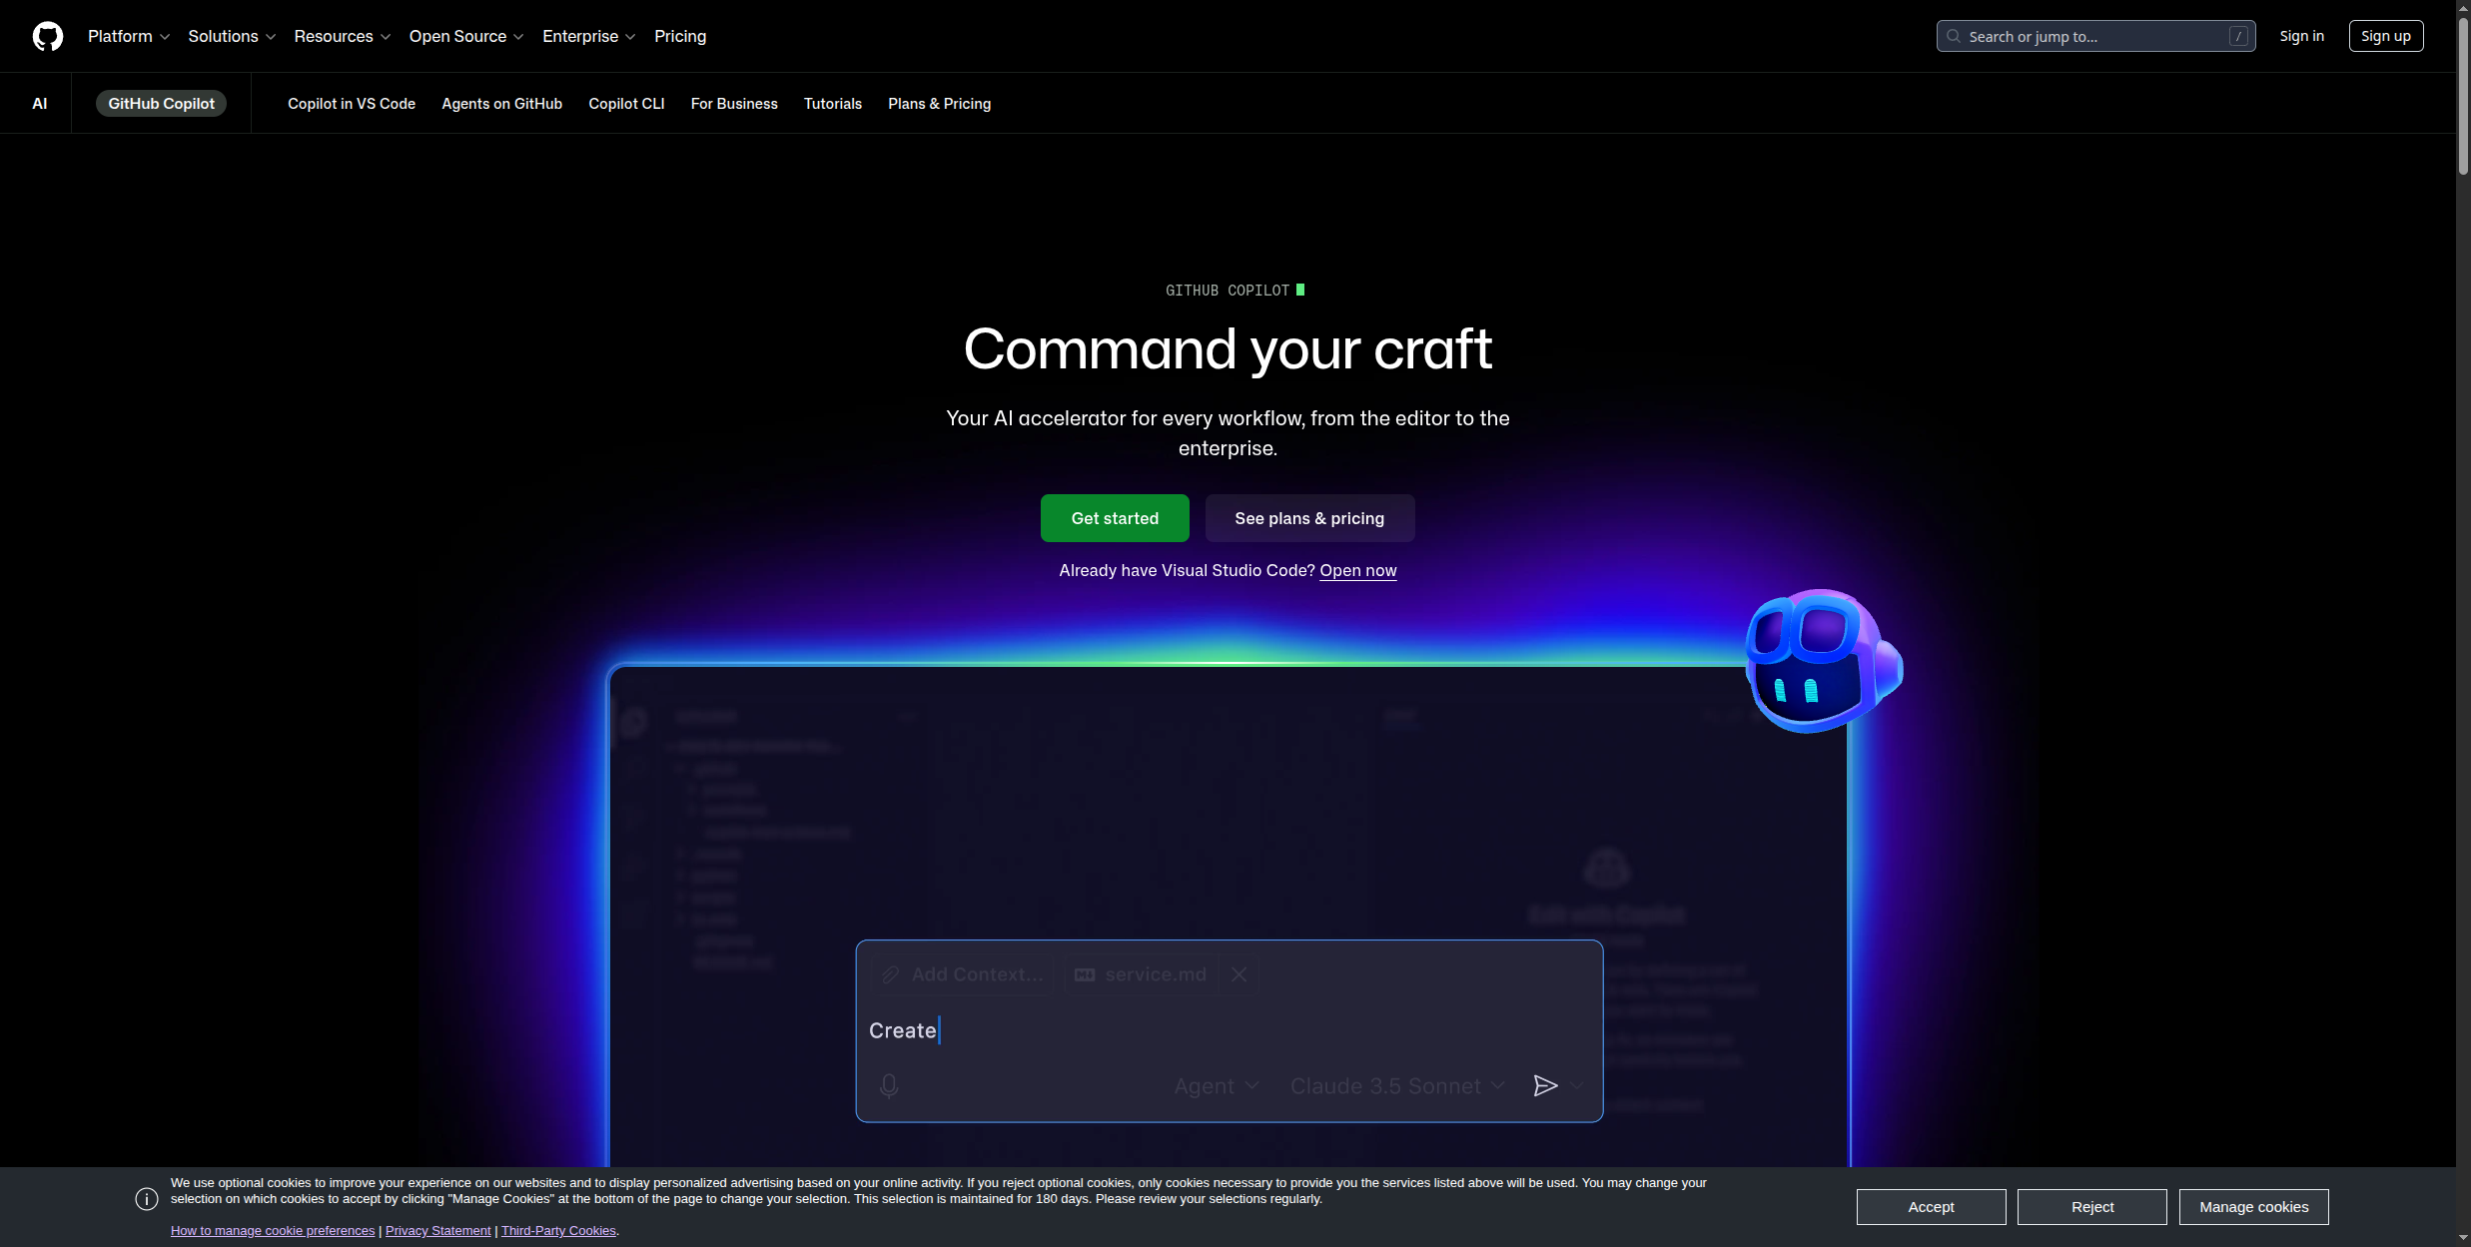This screenshot has height=1247, width=2471.
Task: Expand the Resources menu
Action: (343, 36)
